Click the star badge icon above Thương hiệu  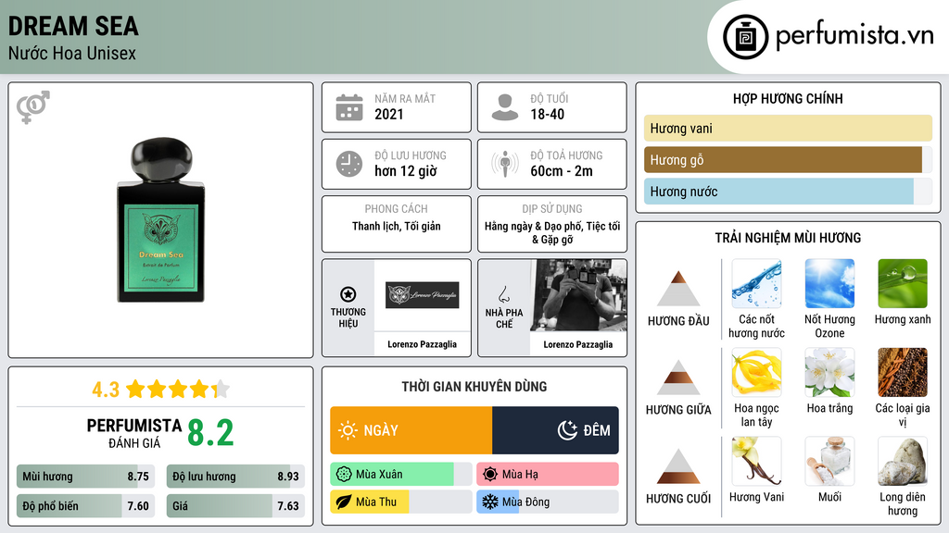click(x=348, y=294)
